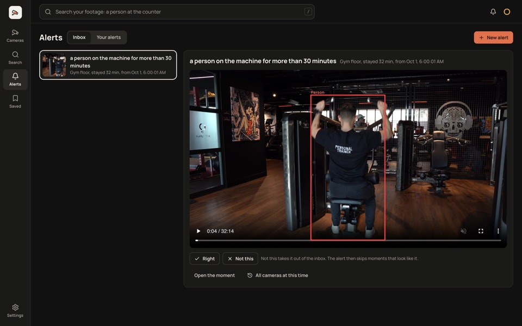View All cameras at this time
This screenshot has width=522, height=326.
(278, 275)
